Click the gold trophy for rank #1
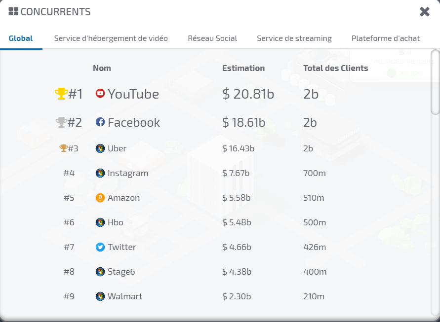 point(61,94)
